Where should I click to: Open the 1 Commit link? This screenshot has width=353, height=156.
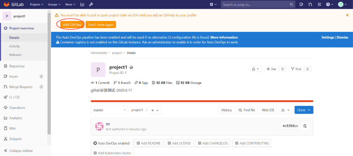(100, 83)
